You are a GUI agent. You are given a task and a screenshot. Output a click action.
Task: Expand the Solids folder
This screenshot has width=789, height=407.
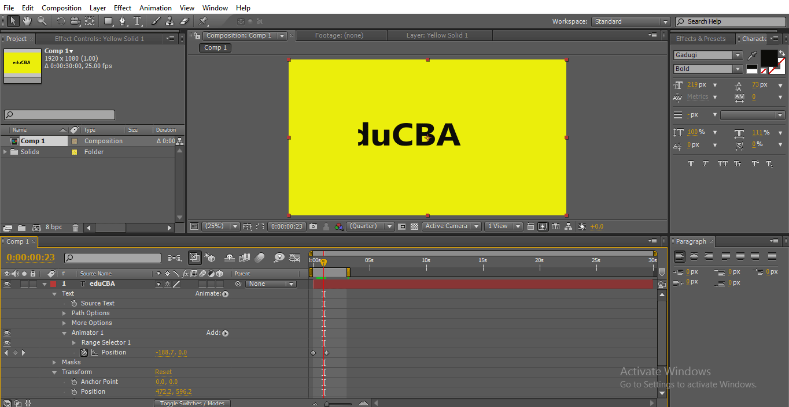pos(6,152)
